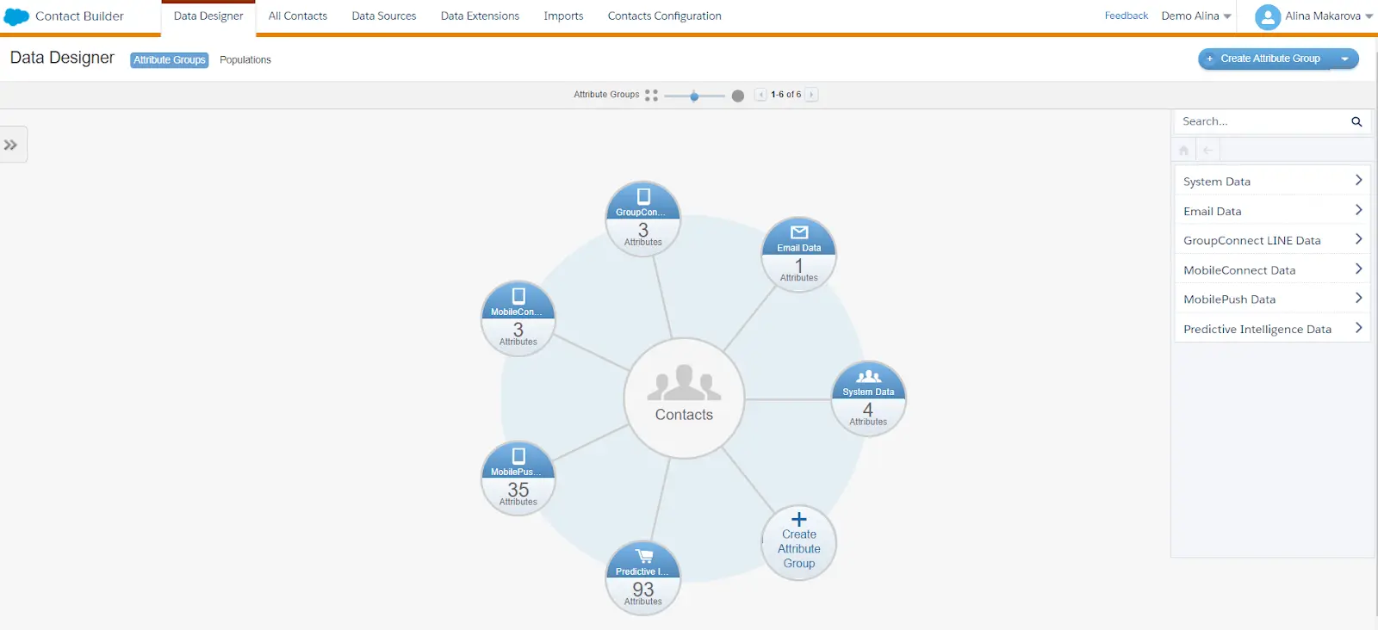The height and width of the screenshot is (630, 1378).
Task: Click the attribute group zoom slider handle
Action: pyautogui.click(x=694, y=96)
